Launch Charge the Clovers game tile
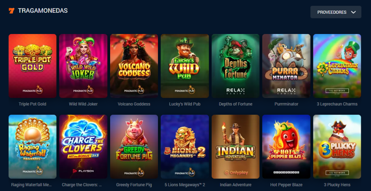 pyautogui.click(x=83, y=147)
